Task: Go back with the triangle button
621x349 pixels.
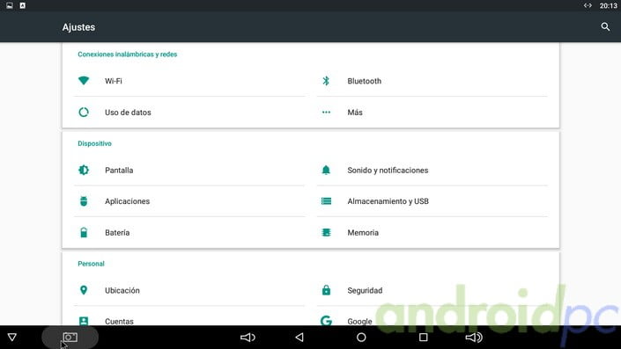Action: (299, 338)
